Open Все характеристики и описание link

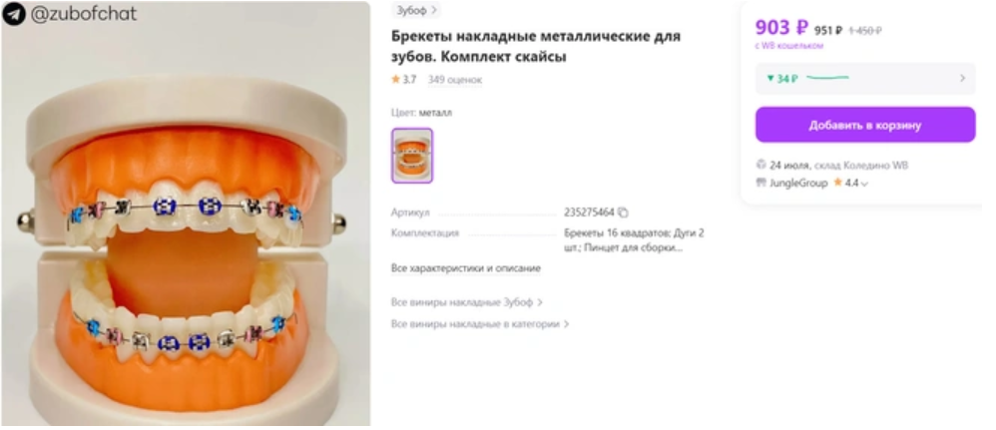point(466,268)
